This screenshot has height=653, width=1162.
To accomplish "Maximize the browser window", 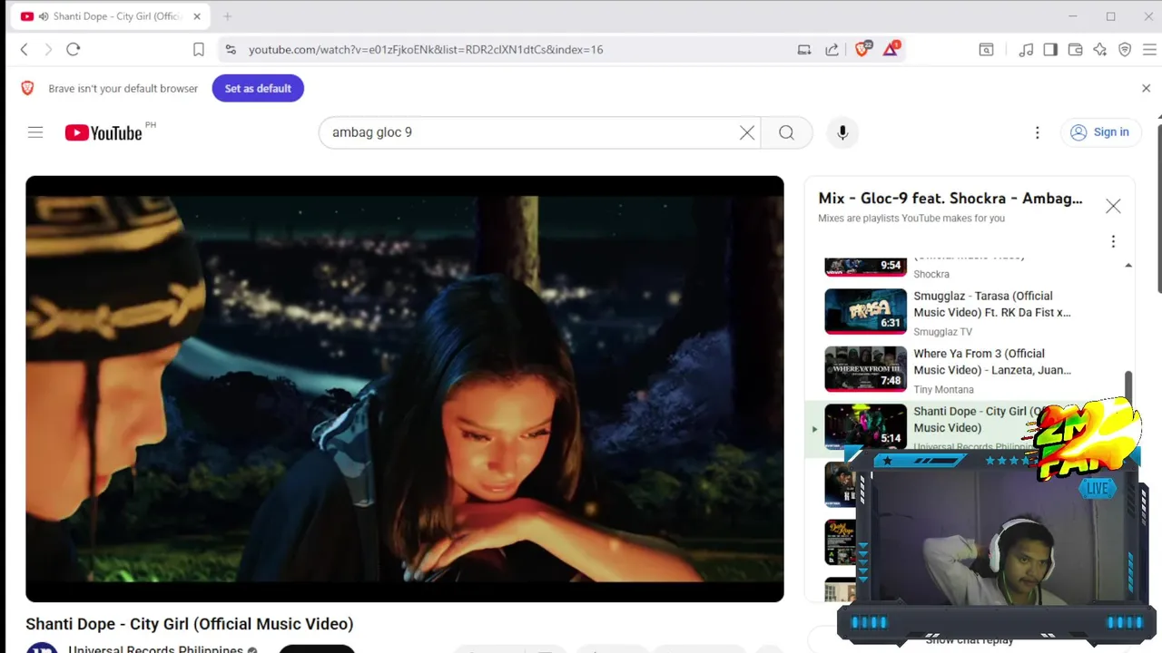I will pos(1110,16).
